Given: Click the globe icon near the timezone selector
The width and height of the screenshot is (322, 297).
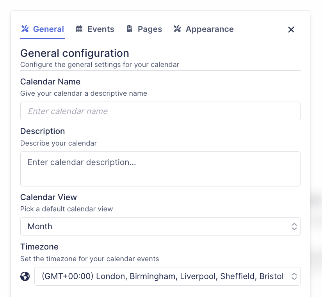Looking at the screenshot, I should (x=25, y=276).
